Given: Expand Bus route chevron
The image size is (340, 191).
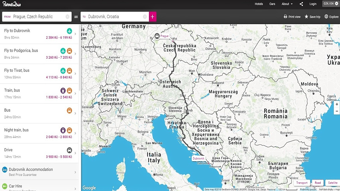Looking at the screenshot, I should coord(75,113).
